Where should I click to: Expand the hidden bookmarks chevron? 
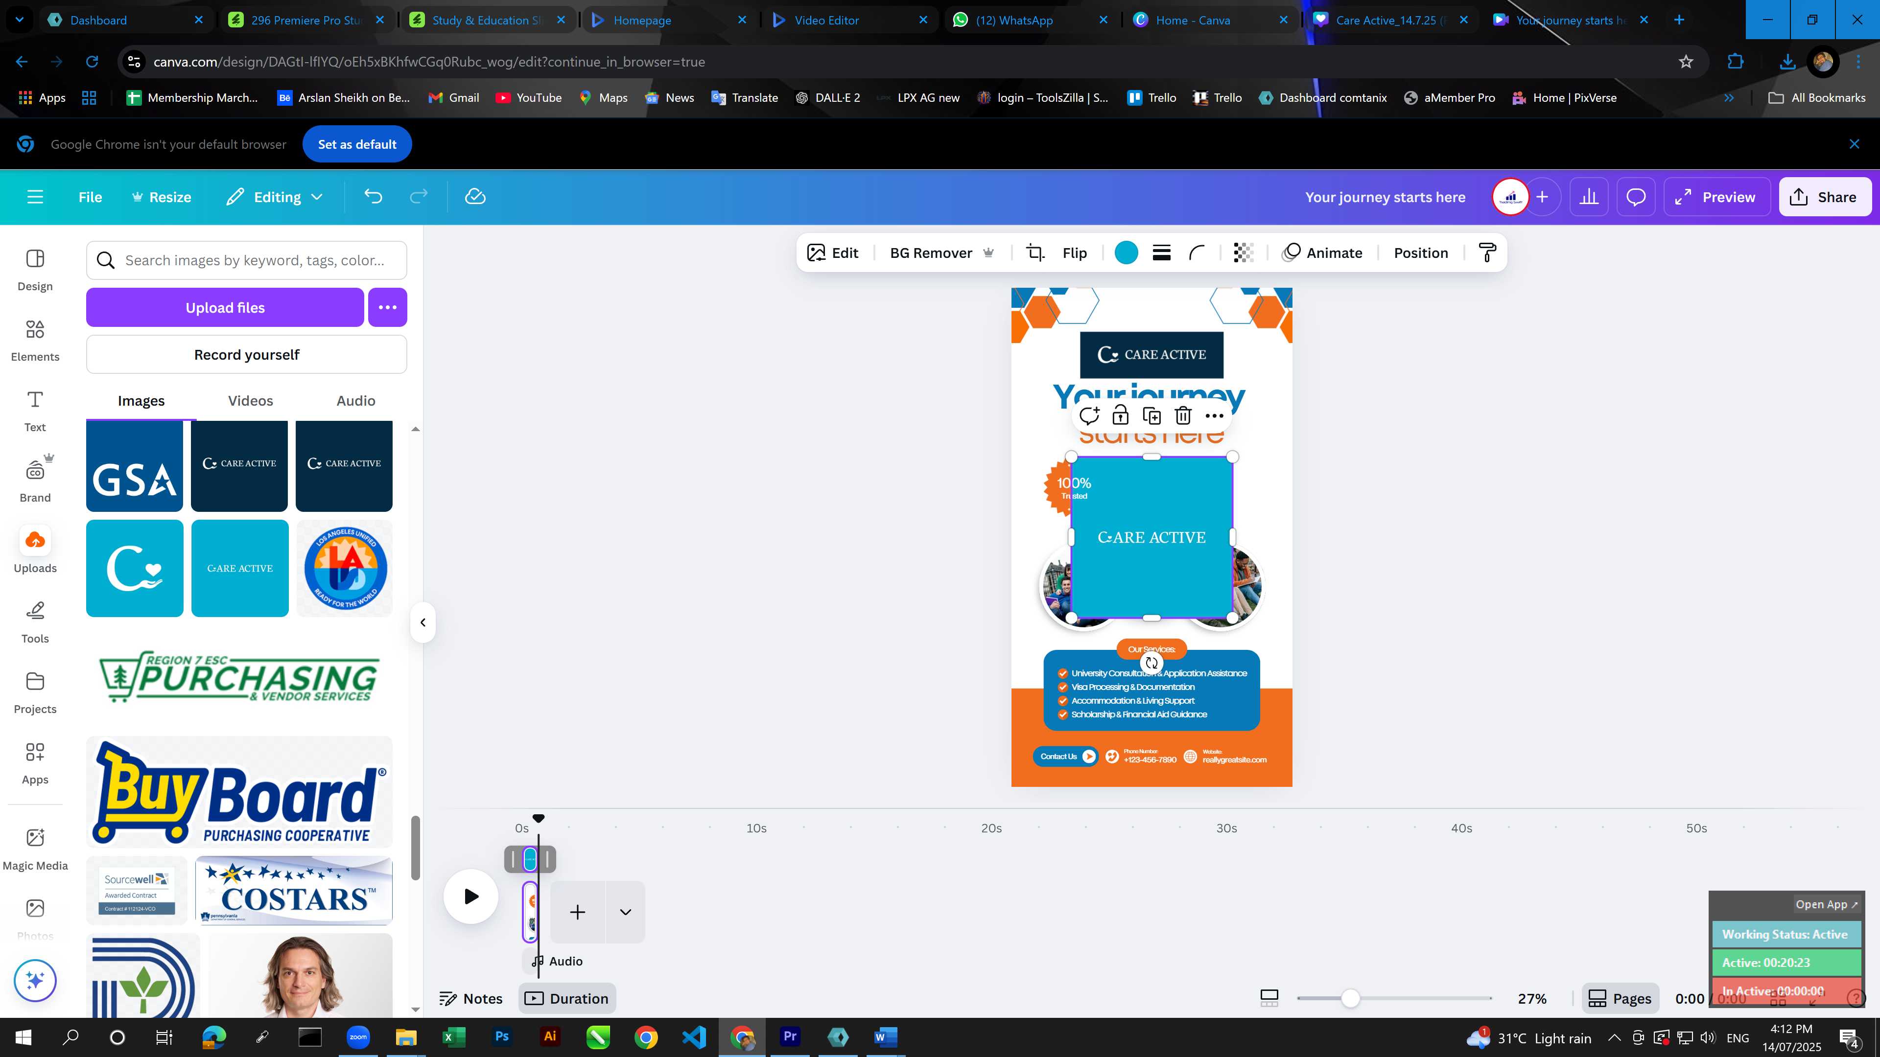tap(1729, 98)
